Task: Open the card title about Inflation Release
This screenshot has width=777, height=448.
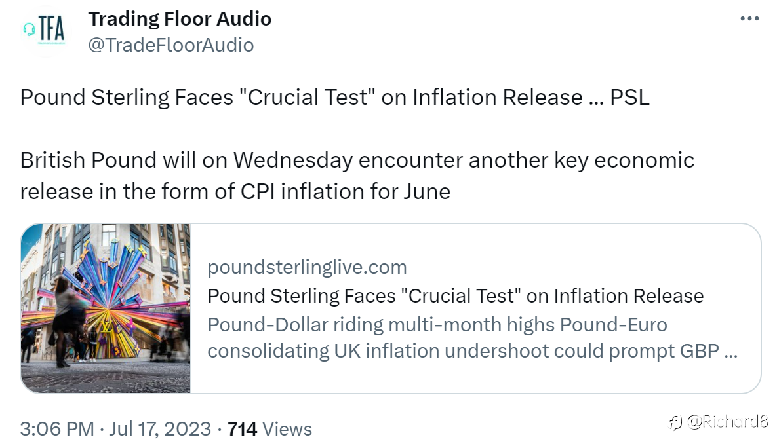Action: pos(455,295)
